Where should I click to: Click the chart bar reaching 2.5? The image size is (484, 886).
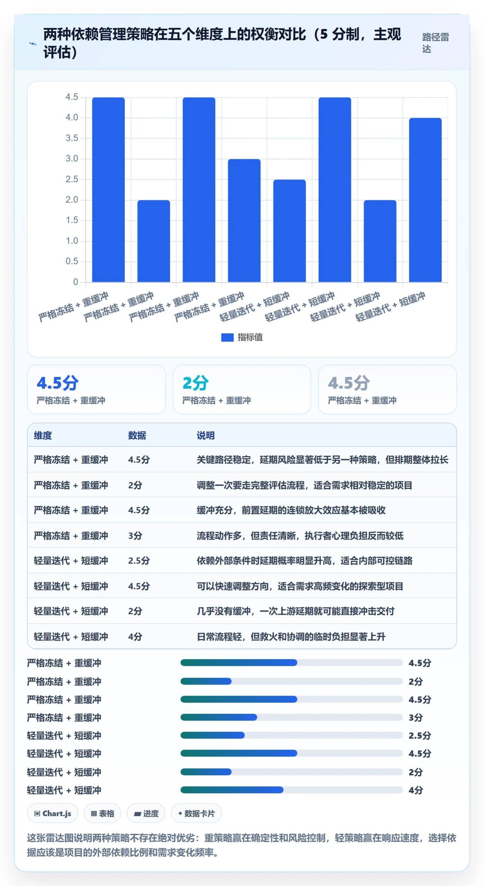(x=290, y=230)
